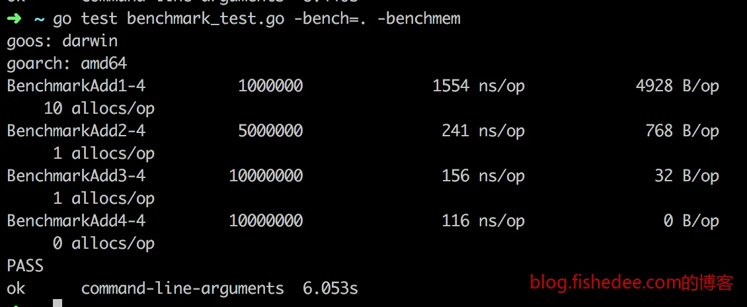Click the goarch: amd64 line
The image size is (747, 307).
tap(67, 64)
